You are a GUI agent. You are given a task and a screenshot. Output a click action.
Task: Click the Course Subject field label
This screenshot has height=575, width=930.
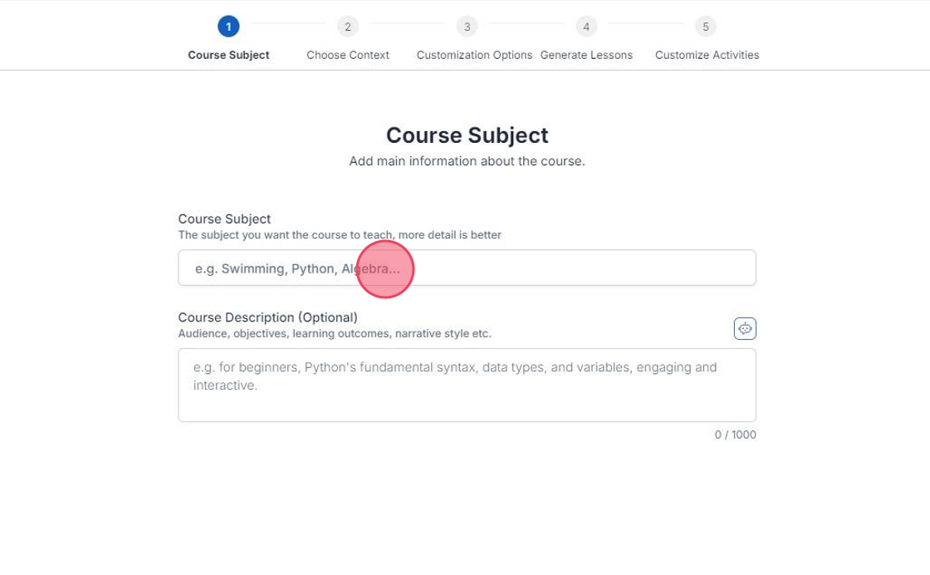coord(224,219)
